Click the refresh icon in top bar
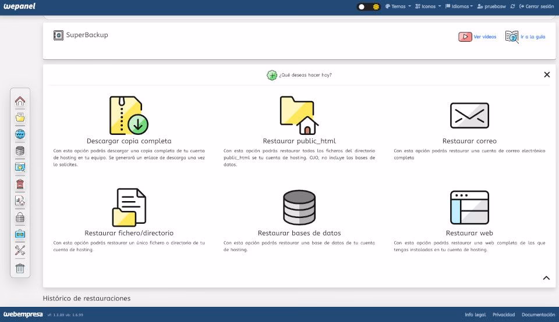The height and width of the screenshot is (322, 559). (x=512, y=6)
